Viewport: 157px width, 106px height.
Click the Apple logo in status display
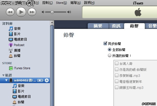[x=138, y=12]
